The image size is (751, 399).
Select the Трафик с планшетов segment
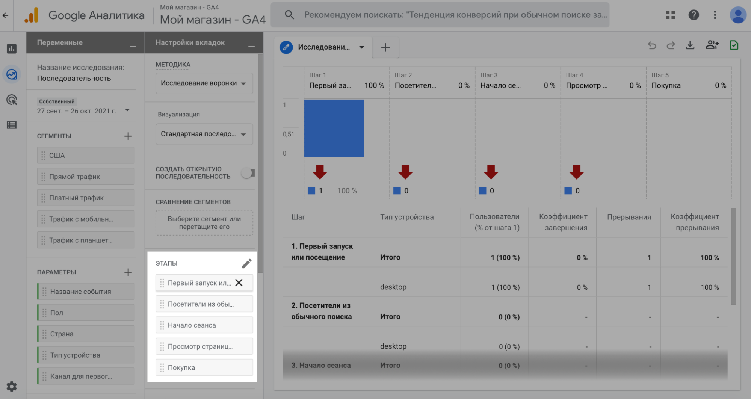coord(86,240)
